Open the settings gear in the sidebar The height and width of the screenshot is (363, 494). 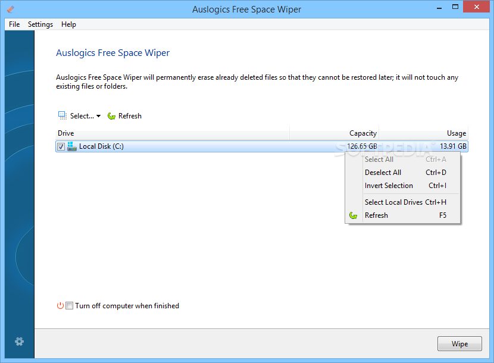tap(19, 341)
